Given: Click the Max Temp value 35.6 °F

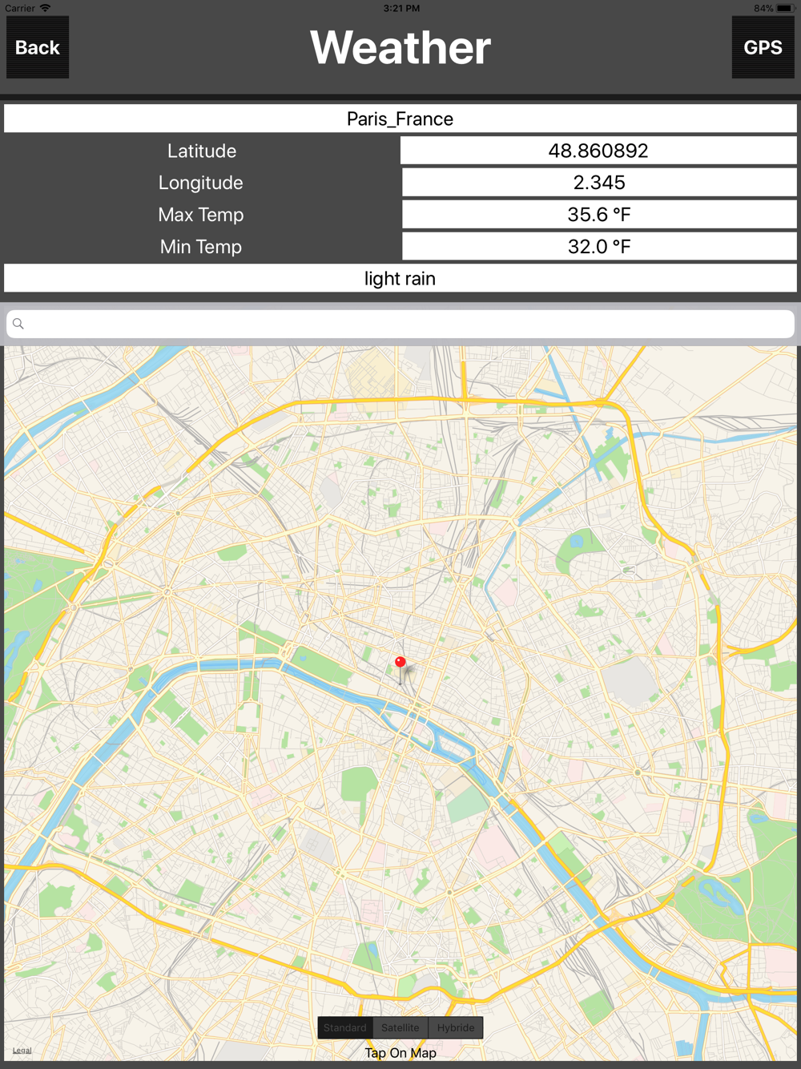Looking at the screenshot, I should click(x=599, y=215).
